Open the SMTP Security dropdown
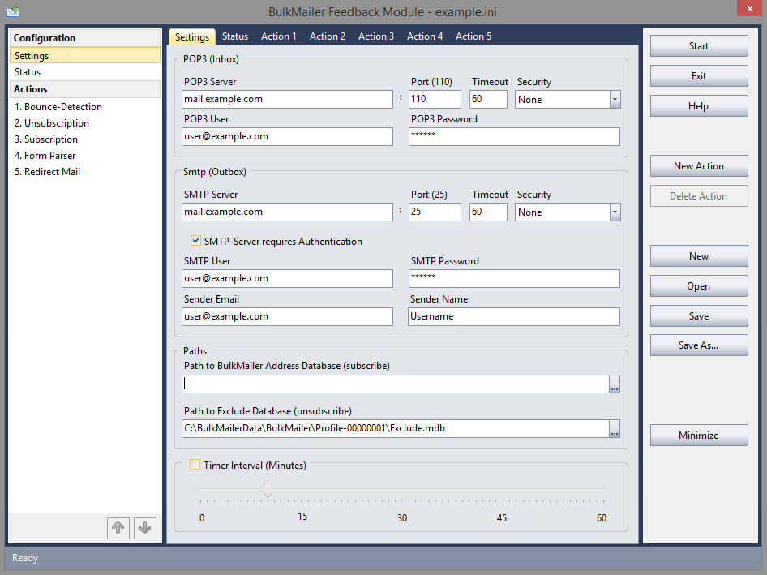Viewport: 767px width, 575px height. pos(615,212)
